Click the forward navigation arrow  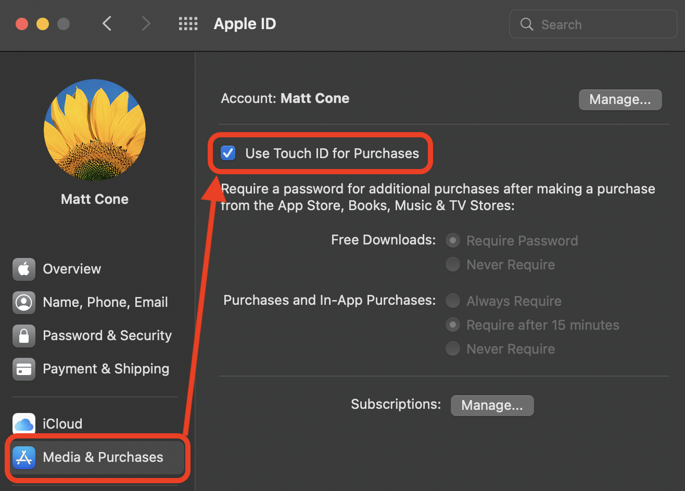click(146, 23)
